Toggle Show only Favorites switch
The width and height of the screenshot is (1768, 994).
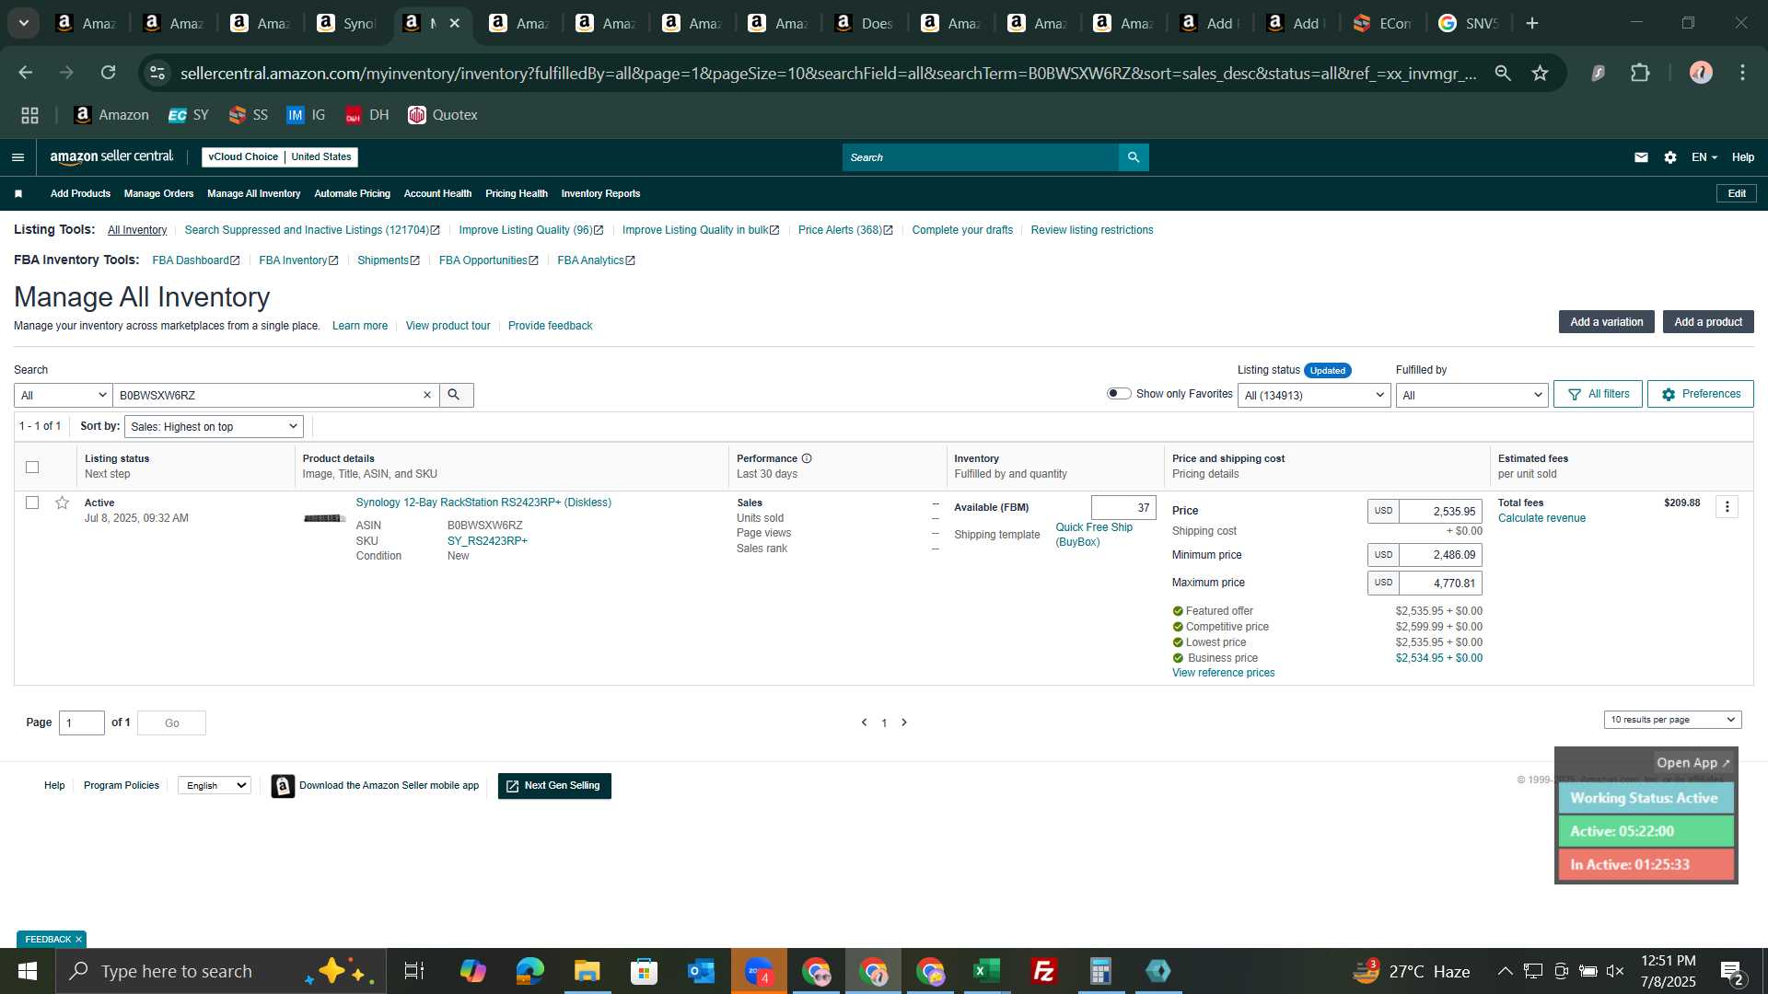[1119, 394]
